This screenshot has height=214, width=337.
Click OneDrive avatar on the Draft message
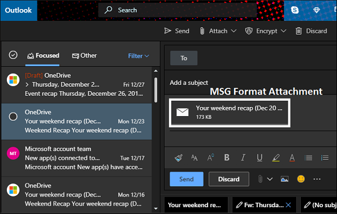point(13,80)
